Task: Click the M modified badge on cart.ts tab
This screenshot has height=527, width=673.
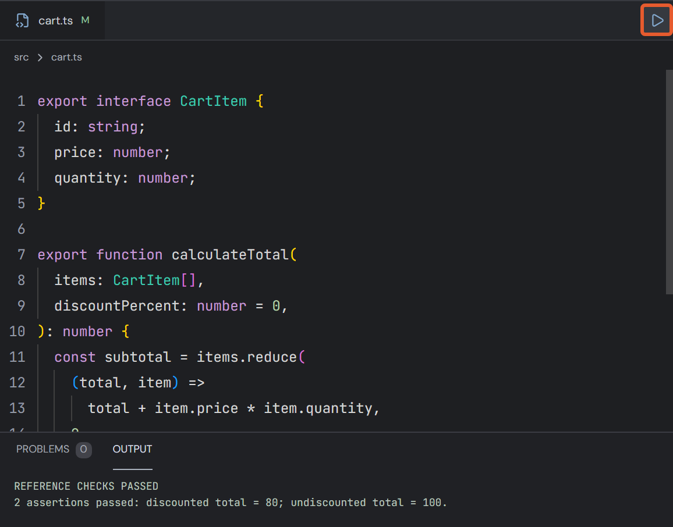Action: [x=86, y=20]
